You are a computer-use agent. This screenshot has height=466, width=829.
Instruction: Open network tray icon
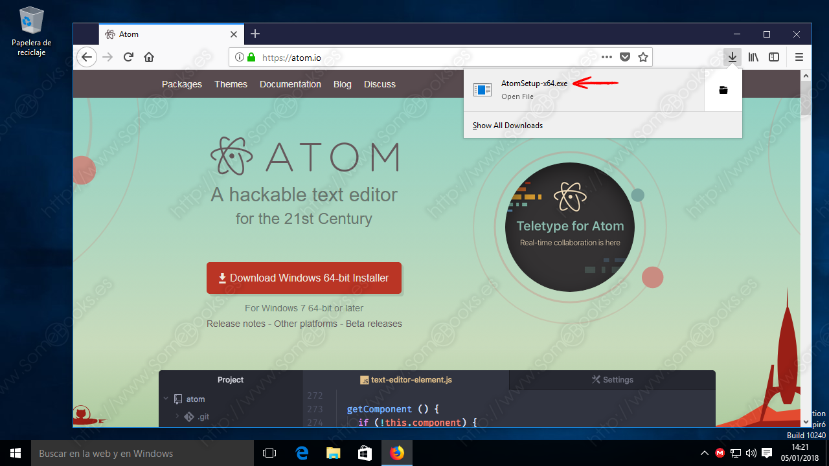[x=736, y=453]
